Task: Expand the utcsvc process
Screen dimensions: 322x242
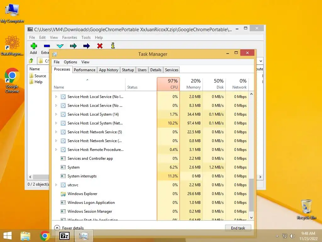Action: tap(56, 185)
